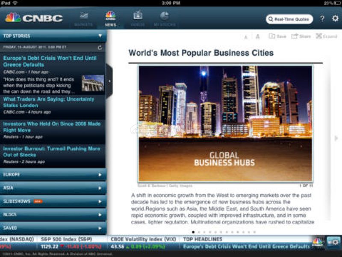Image resolution: width=342 pixels, height=257 pixels.
Task: Open the My Stocks pie chart icon
Action: [x=165, y=16]
